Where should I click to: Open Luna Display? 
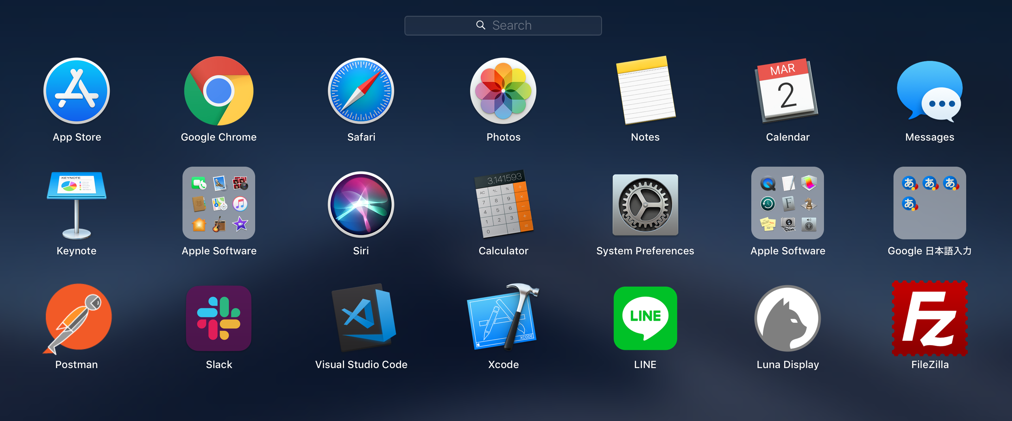[x=788, y=318]
